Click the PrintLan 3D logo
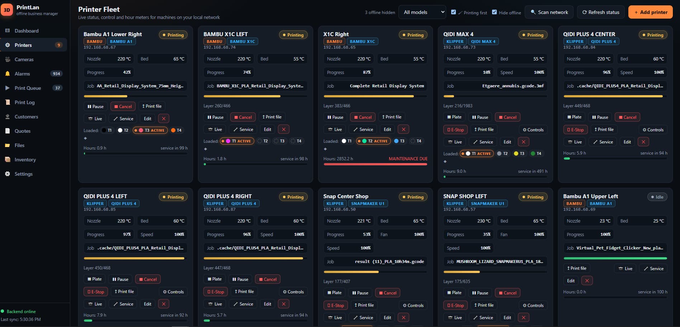 point(7,10)
